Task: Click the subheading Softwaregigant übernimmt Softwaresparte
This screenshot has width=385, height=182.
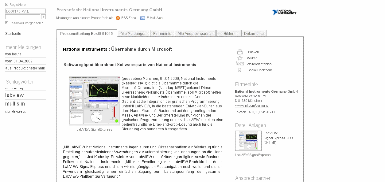Action: [x=130, y=65]
